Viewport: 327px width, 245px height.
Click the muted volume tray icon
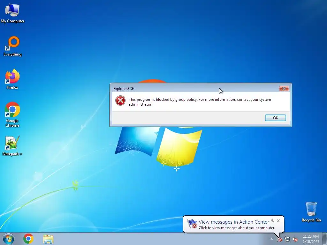(295, 239)
